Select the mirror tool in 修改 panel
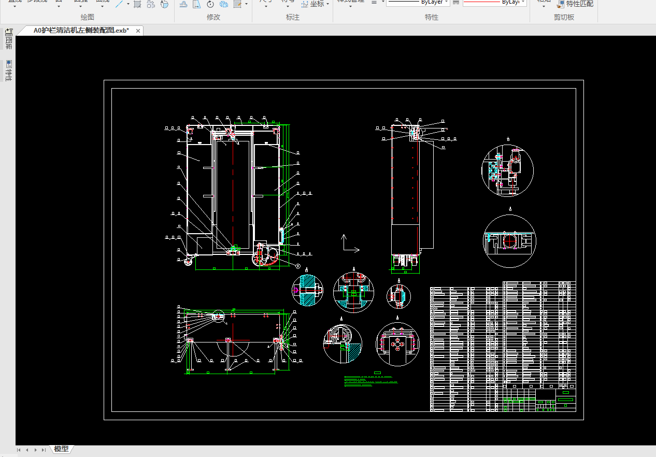This screenshot has width=656, height=457. click(x=183, y=4)
